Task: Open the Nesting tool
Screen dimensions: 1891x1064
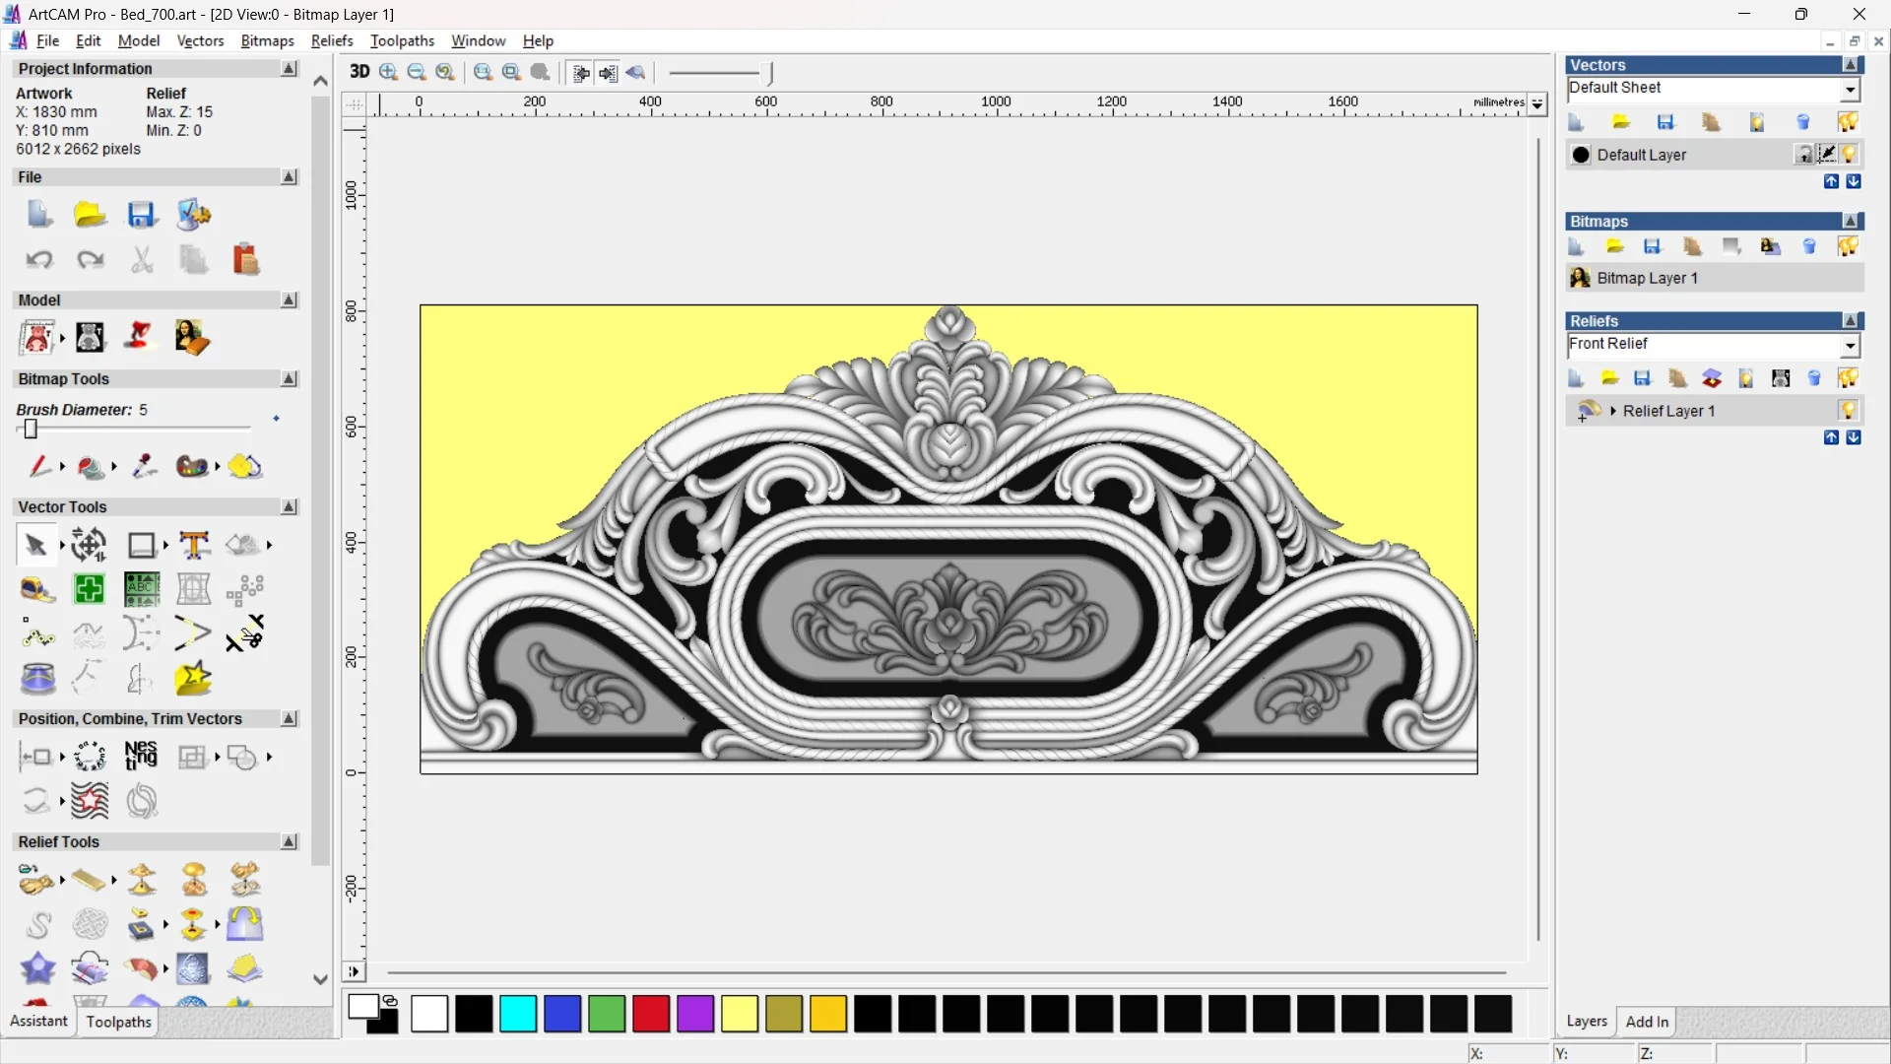Action: point(141,756)
